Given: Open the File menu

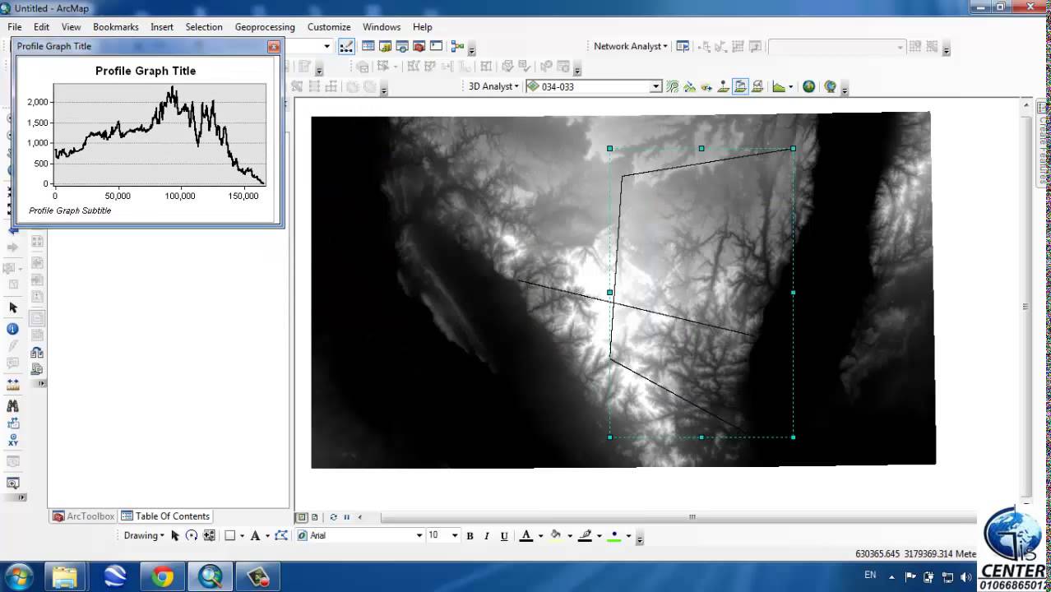Looking at the screenshot, I should [x=15, y=27].
